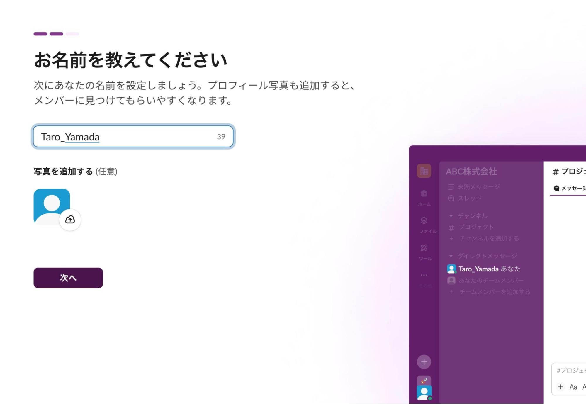Select スレッド in preview sidebar
The image size is (586, 404).
[465, 198]
